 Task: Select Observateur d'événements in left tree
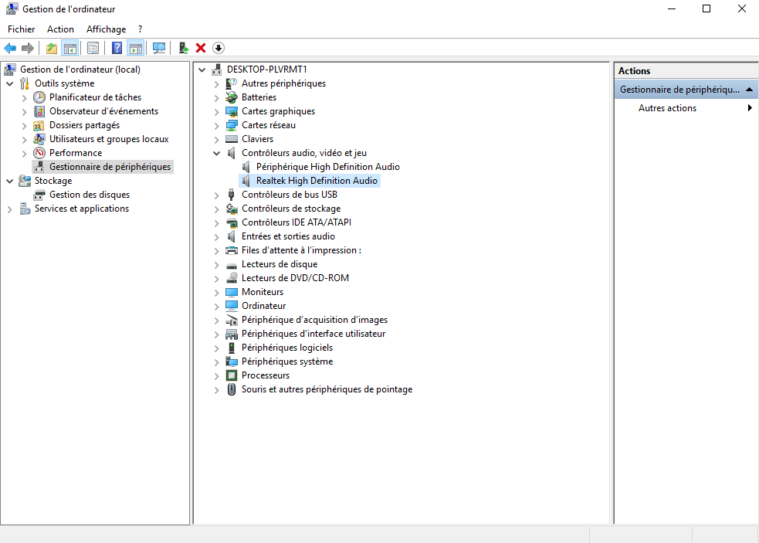103,111
